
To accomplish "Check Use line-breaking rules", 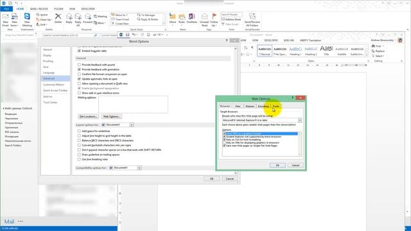I will 79,159.
